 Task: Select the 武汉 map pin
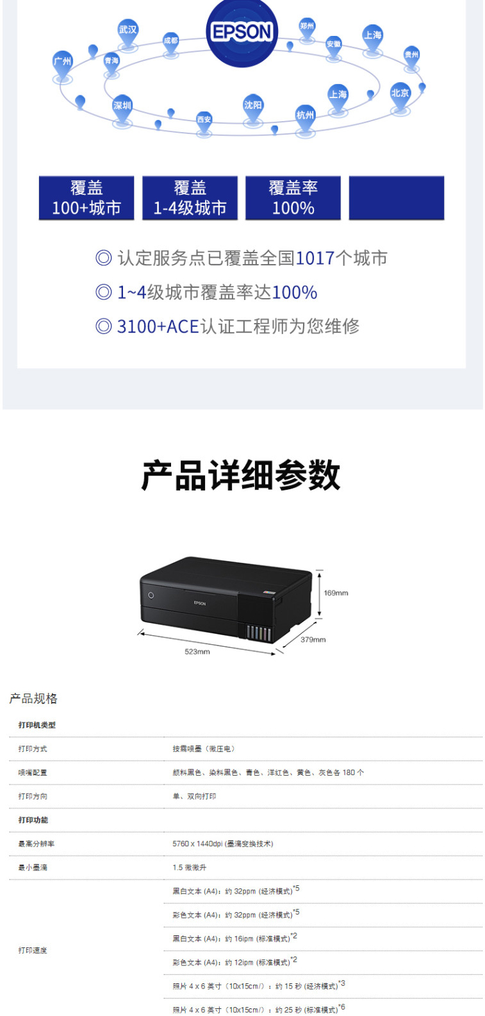pyautogui.click(x=127, y=33)
